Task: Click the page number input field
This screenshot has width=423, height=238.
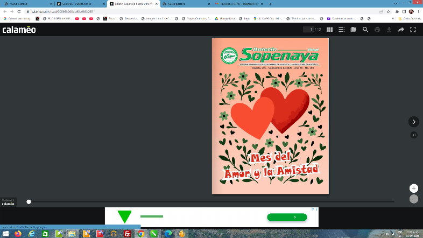Action: point(308,30)
